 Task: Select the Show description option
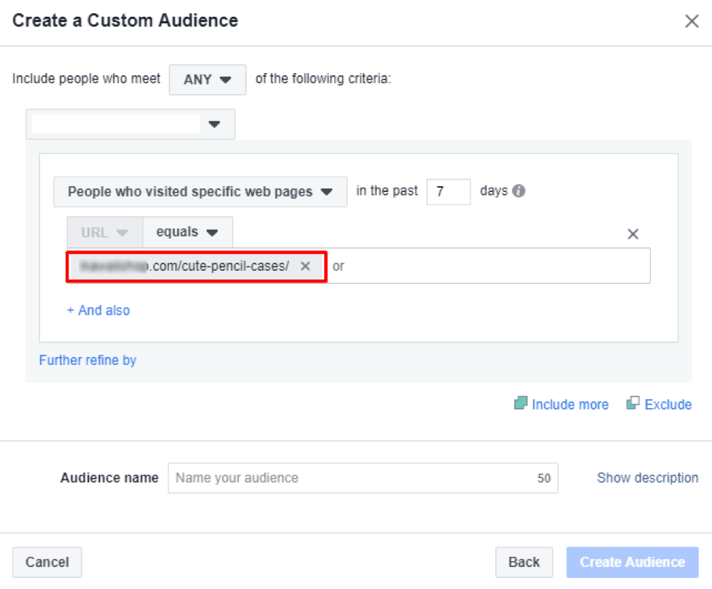click(647, 477)
